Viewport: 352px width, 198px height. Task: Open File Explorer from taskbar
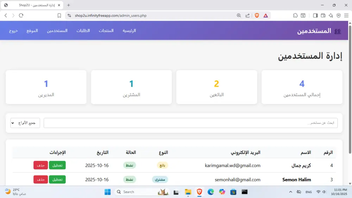tap(188, 192)
